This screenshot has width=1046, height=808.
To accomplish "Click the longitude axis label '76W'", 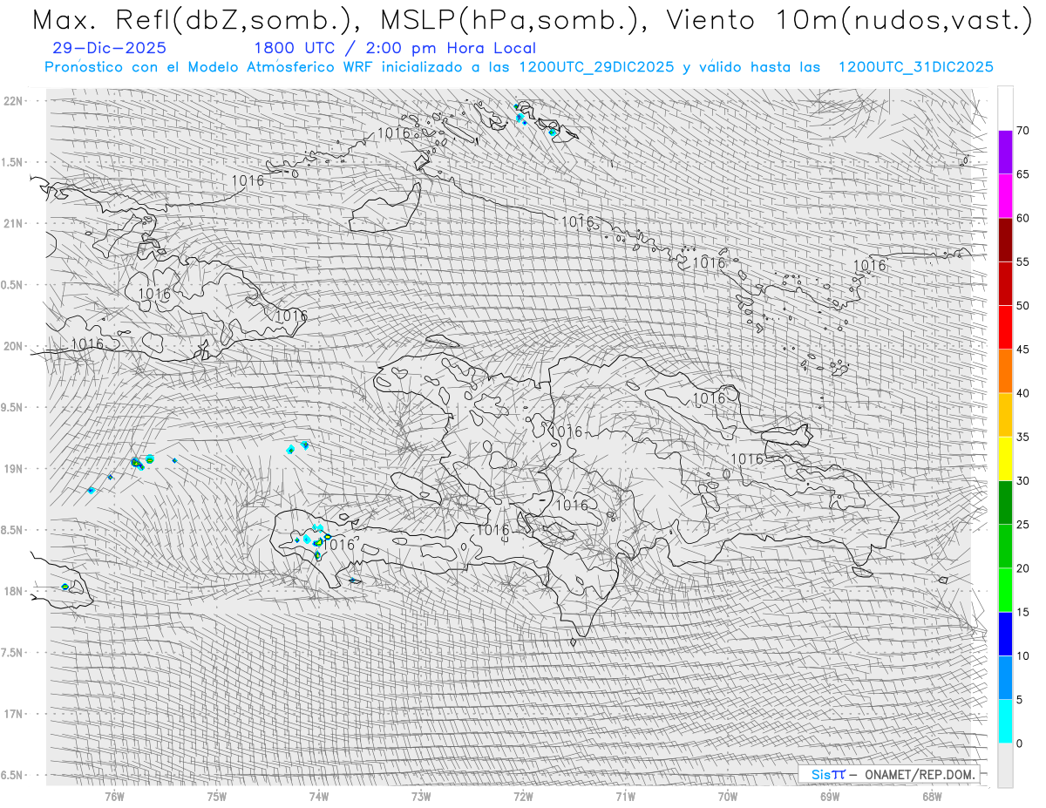I will tap(114, 796).
